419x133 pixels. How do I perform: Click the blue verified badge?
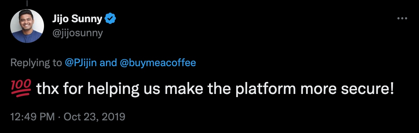[110, 19]
